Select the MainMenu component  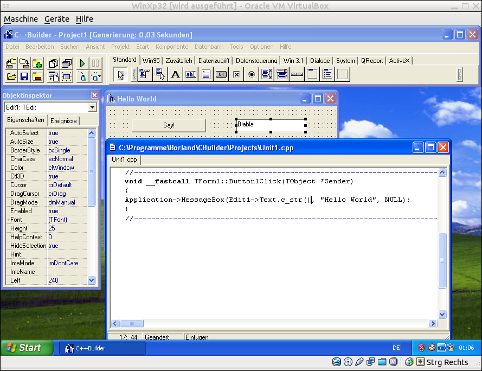(x=144, y=74)
